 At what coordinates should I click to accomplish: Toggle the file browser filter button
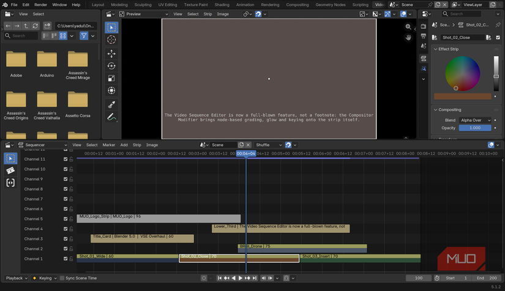pos(84,35)
